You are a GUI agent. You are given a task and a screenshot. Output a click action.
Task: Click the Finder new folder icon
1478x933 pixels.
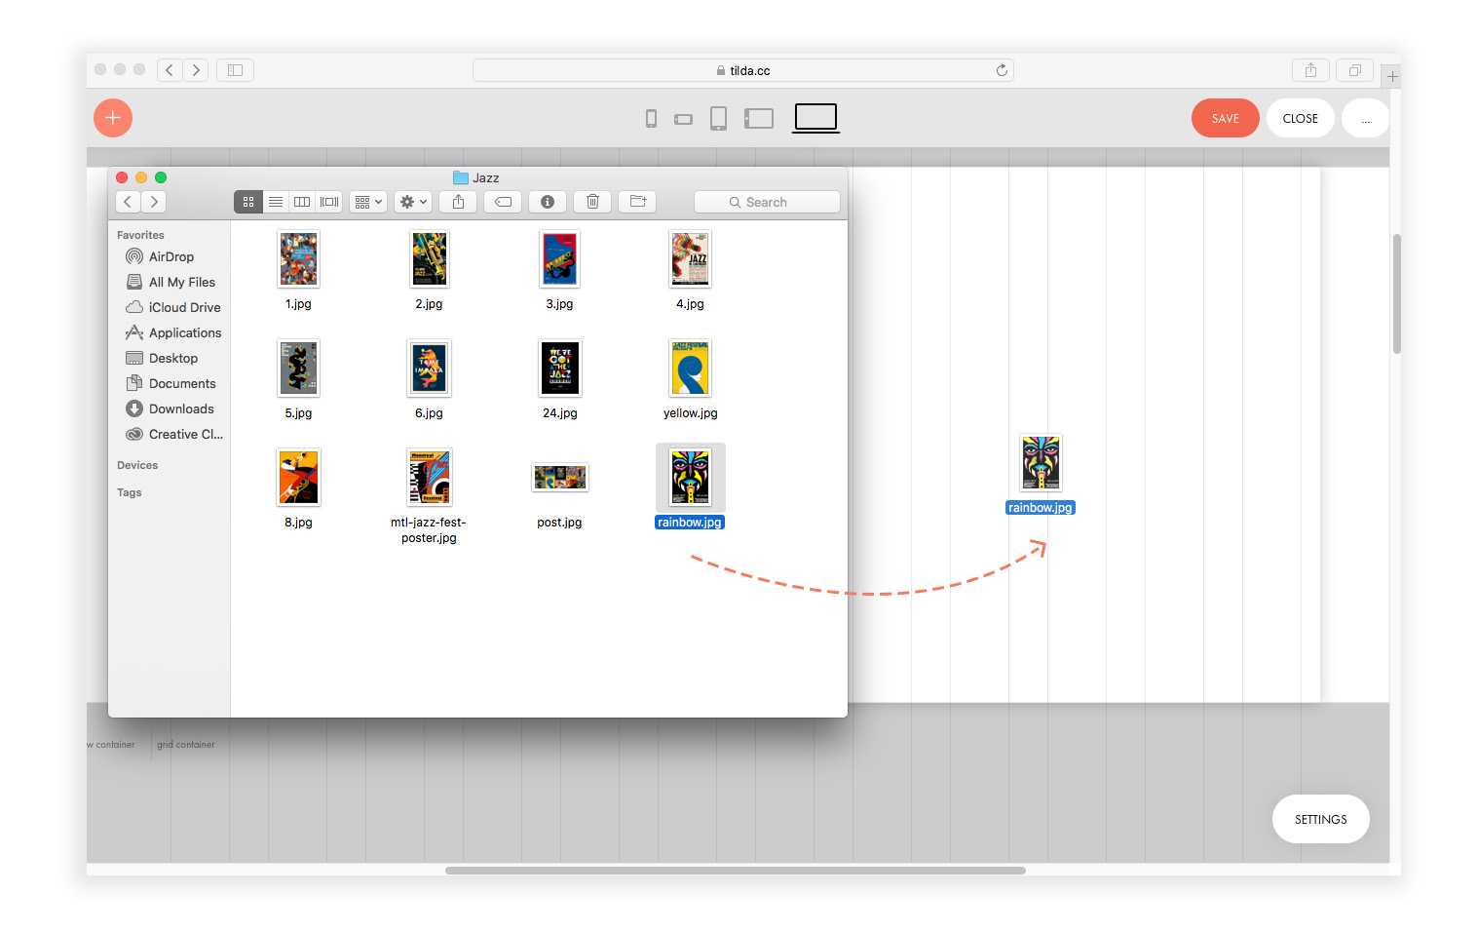pyautogui.click(x=638, y=202)
